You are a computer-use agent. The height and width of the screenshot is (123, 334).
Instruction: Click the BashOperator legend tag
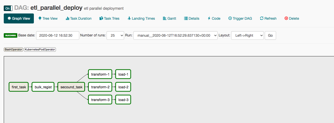click(x=13, y=49)
